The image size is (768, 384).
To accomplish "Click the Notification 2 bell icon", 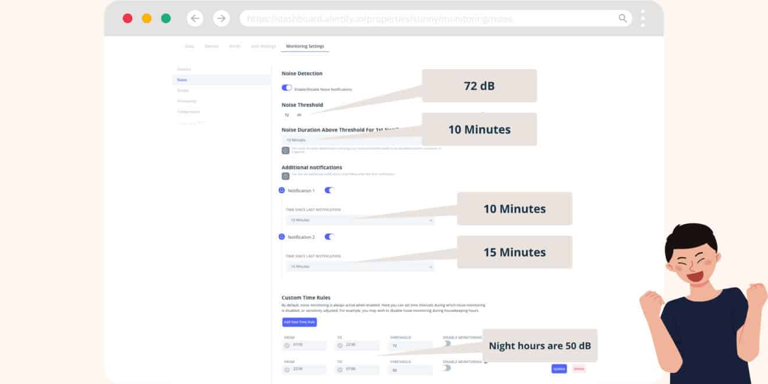I will coord(282,237).
